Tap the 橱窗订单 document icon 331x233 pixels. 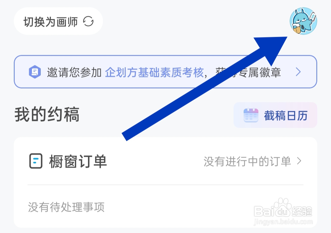tap(36, 161)
